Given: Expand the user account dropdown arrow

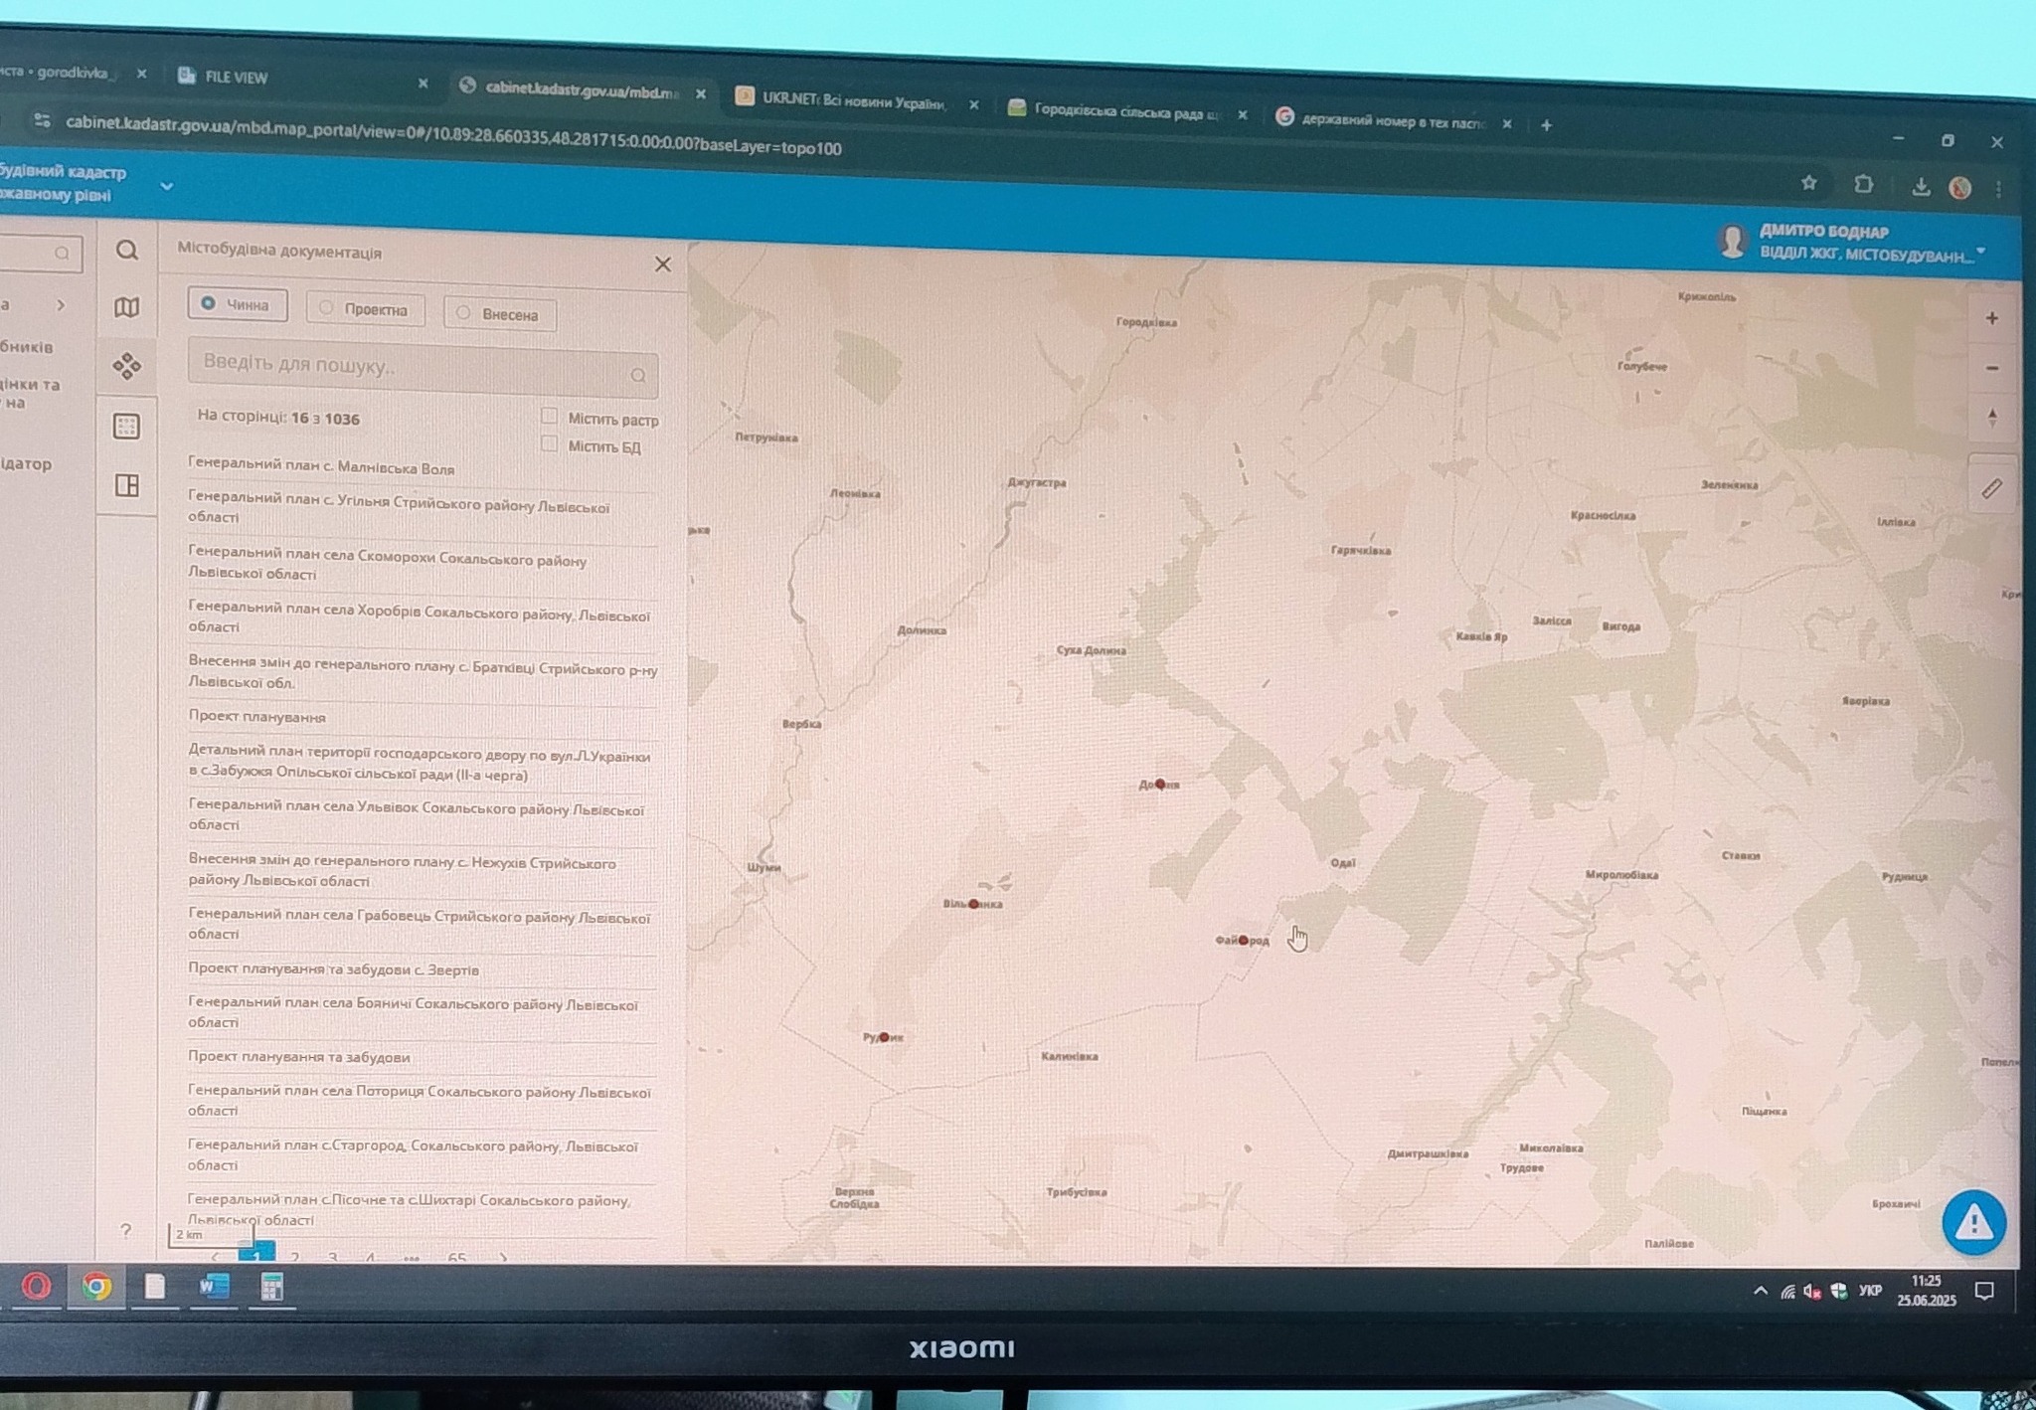Looking at the screenshot, I should pyautogui.click(x=1981, y=251).
